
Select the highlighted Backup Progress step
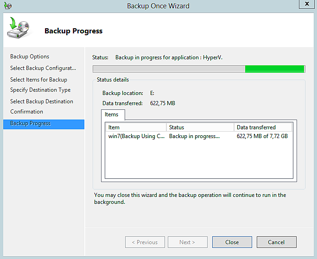tap(44, 124)
